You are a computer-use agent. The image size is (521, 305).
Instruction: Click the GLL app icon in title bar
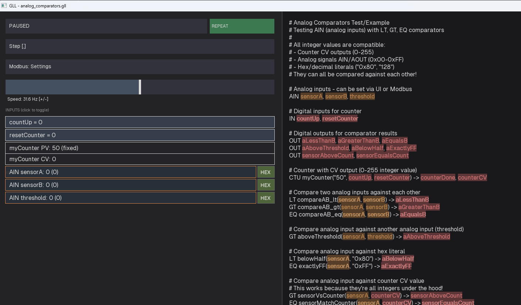point(4,6)
